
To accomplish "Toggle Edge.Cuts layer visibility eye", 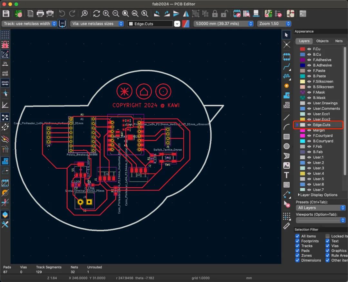I will (x=309, y=125).
